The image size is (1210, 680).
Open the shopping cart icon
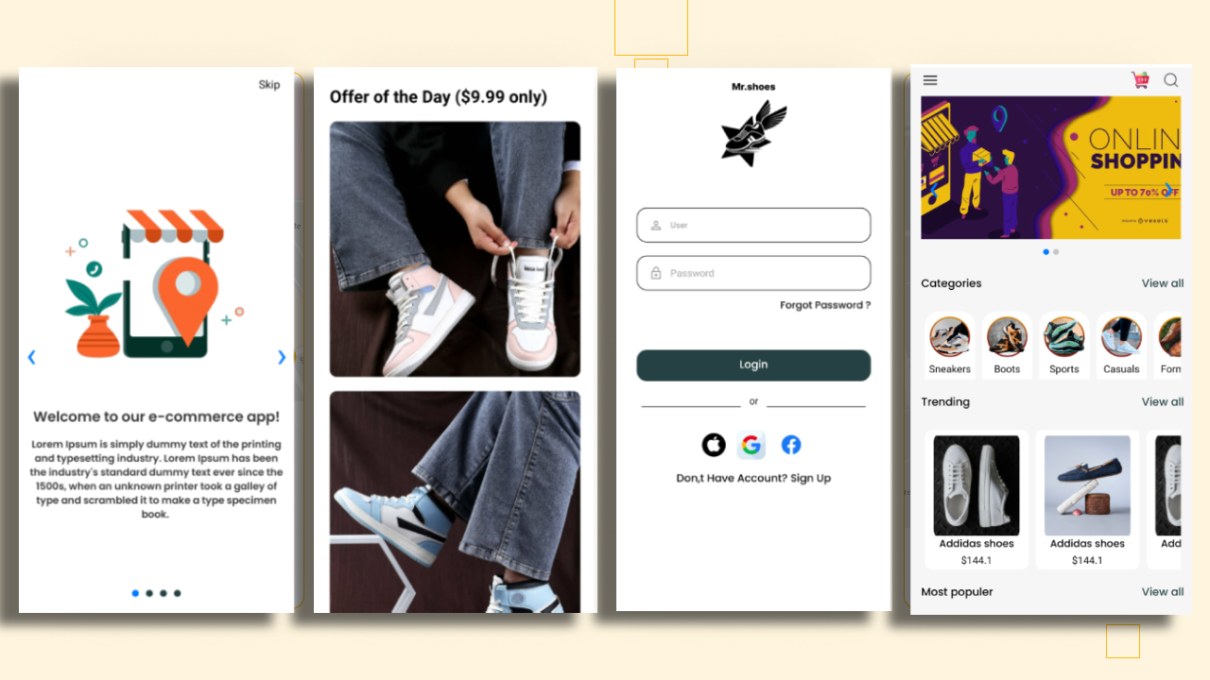1140,80
